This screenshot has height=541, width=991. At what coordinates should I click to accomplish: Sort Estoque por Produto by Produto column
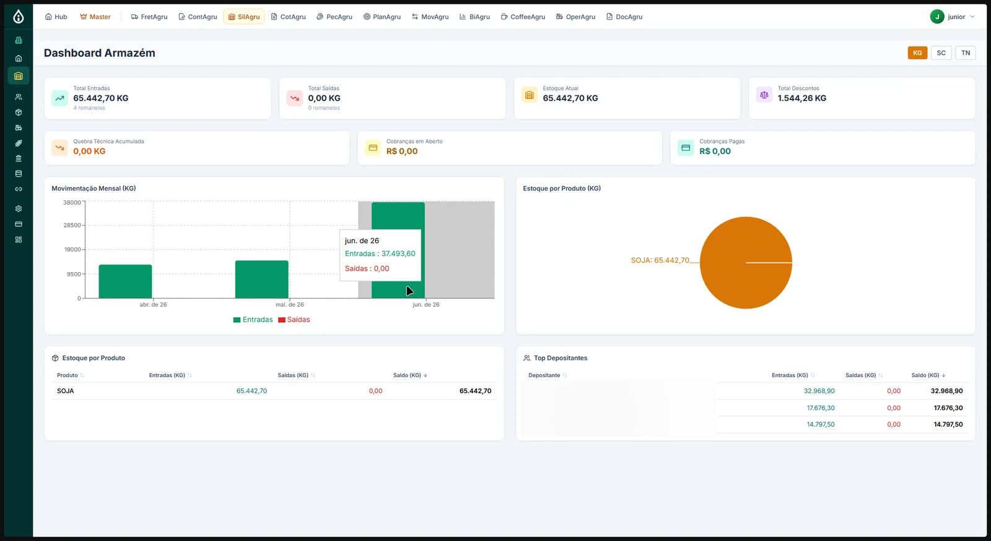pyautogui.click(x=70, y=375)
